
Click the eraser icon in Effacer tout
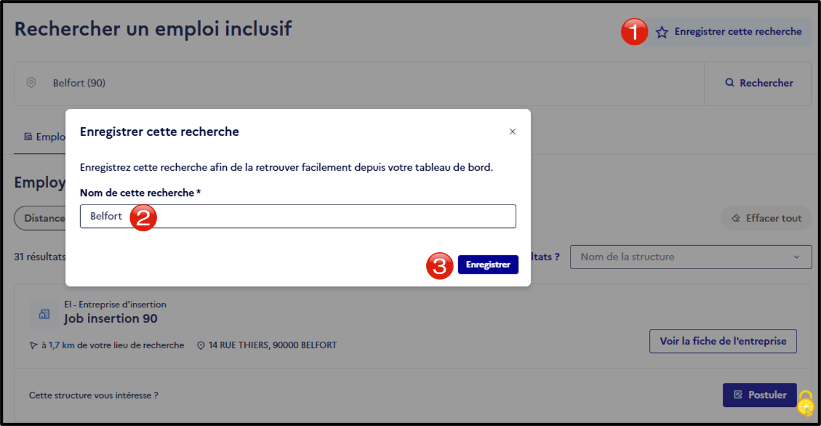pos(736,219)
